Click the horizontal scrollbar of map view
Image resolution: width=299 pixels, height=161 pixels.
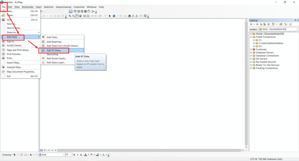[x=149, y=150]
